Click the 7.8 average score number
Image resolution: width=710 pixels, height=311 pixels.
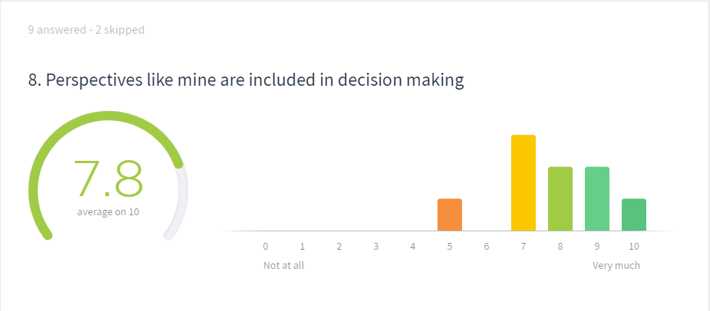click(x=108, y=179)
